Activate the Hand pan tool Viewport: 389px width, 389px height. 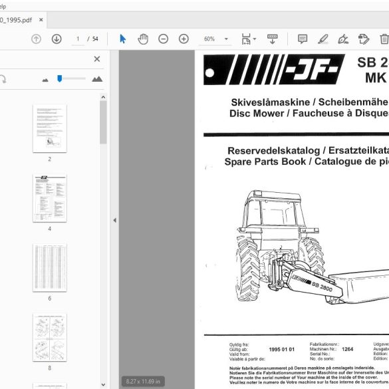pyautogui.click(x=143, y=39)
